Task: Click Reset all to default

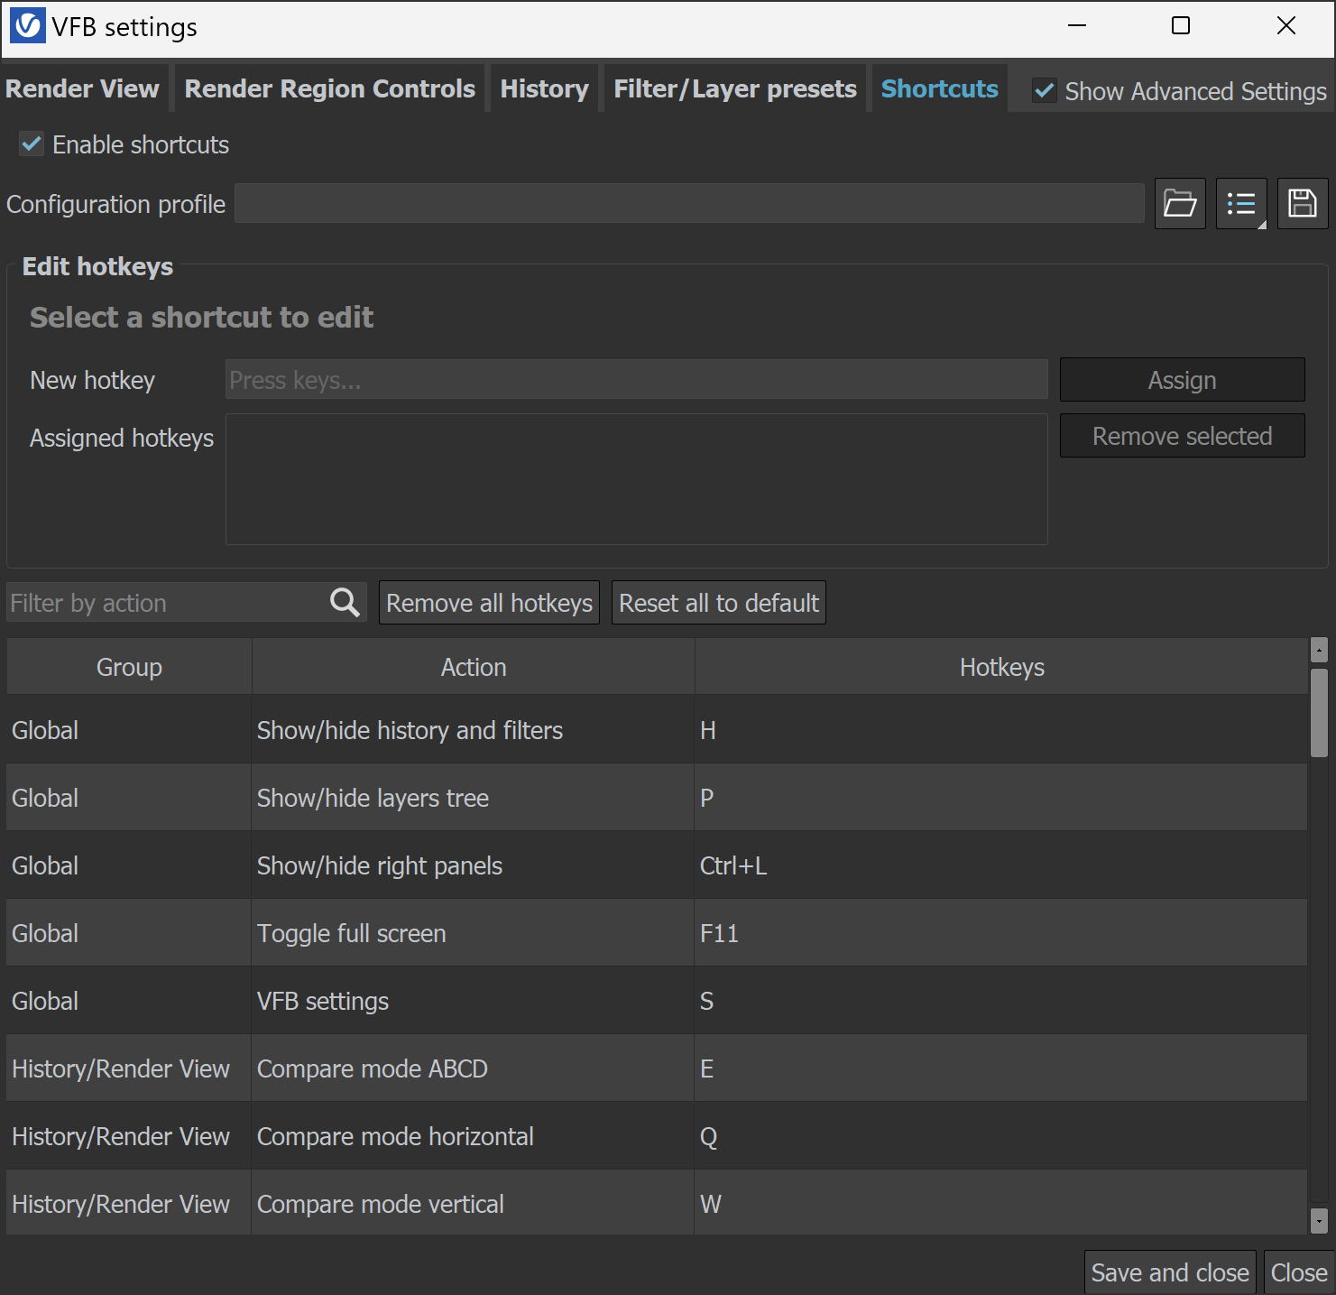Action: [719, 603]
